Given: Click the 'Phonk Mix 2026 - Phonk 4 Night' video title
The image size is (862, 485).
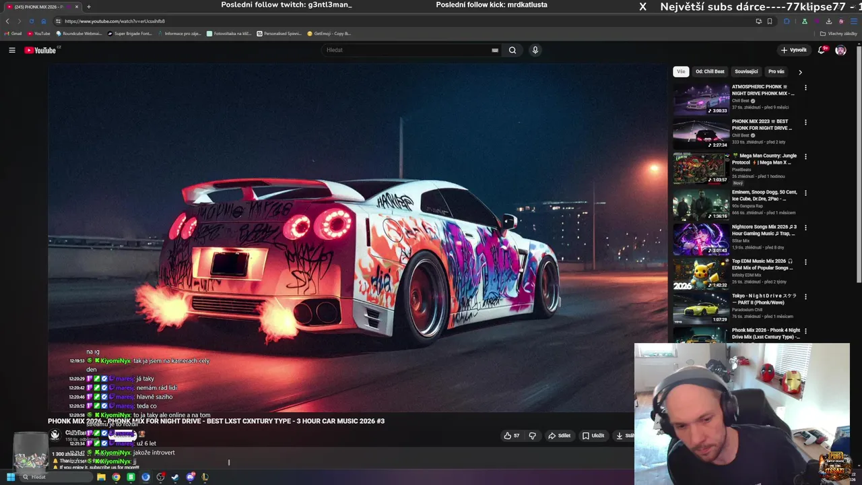Looking at the screenshot, I should pos(766,333).
